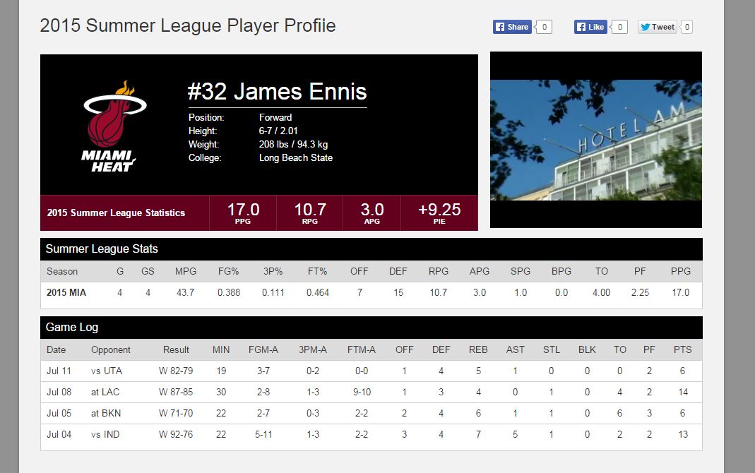Click the Twitter Tweet button

658,27
